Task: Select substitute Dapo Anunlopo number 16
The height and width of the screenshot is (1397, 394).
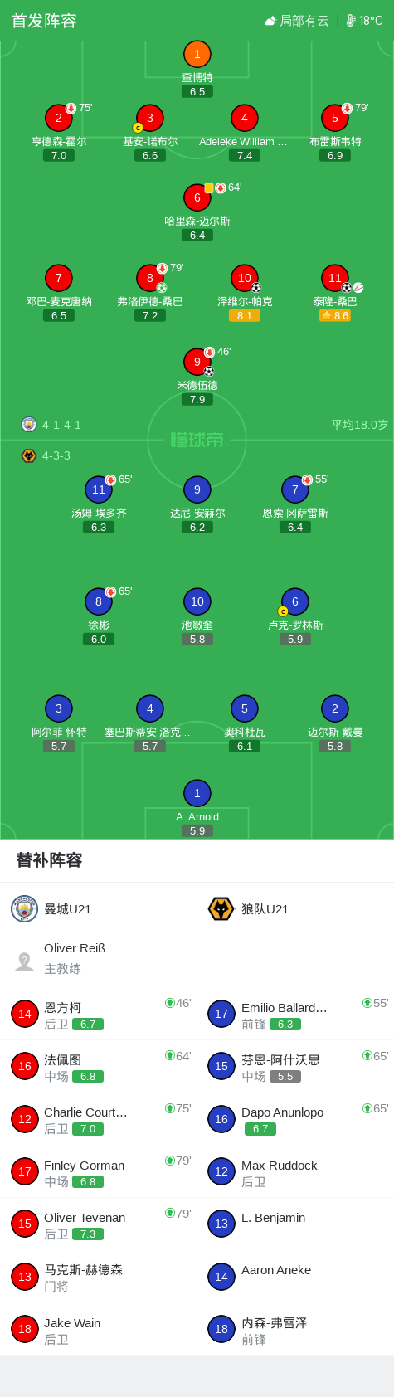Action: coord(295,1119)
